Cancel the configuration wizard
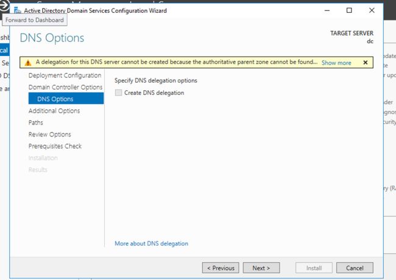396x280 pixels. pos(355,268)
